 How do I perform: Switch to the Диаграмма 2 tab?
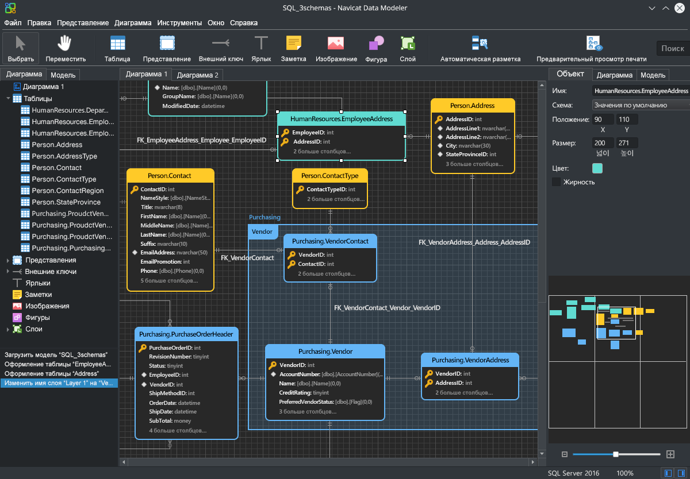tap(197, 75)
